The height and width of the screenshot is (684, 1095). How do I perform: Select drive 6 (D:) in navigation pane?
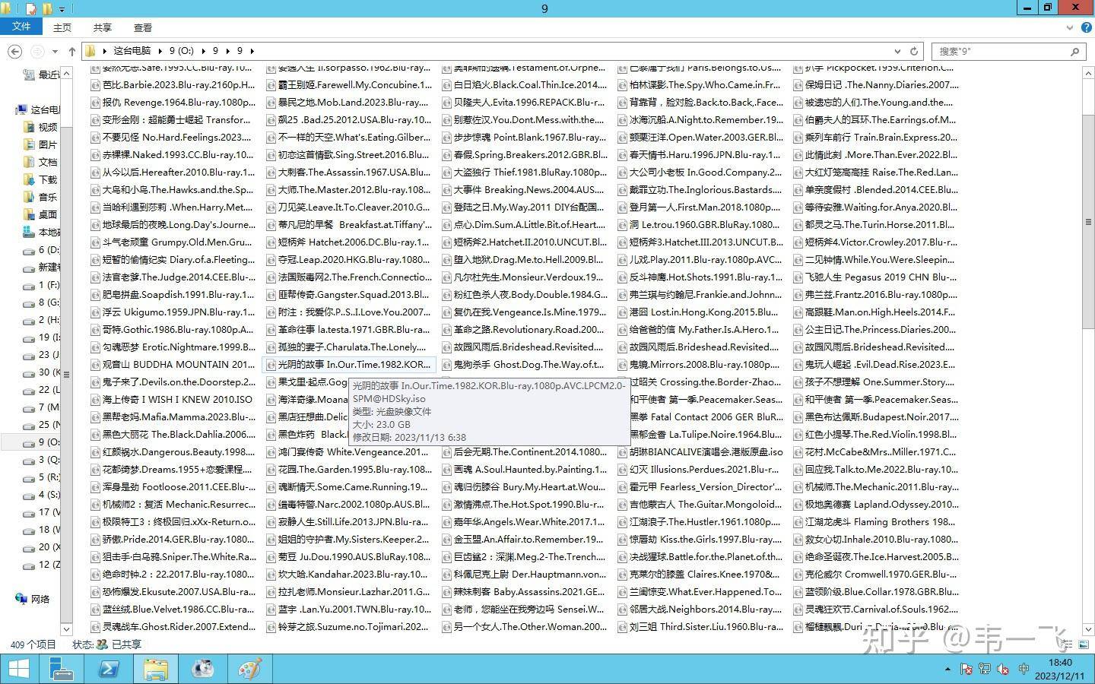point(42,249)
